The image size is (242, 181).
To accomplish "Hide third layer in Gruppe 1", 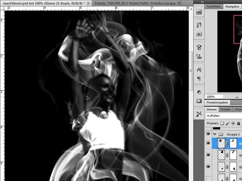I will 208,167.
